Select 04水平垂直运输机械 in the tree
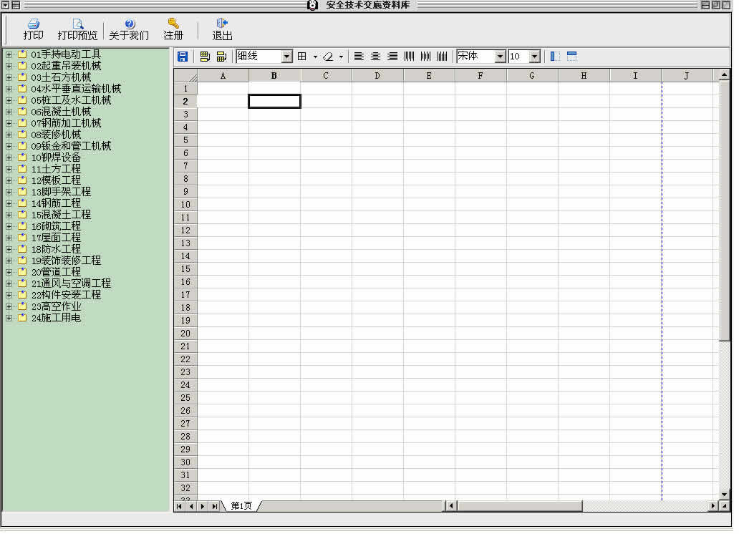Viewport: 739px width, 534px height. 76,89
